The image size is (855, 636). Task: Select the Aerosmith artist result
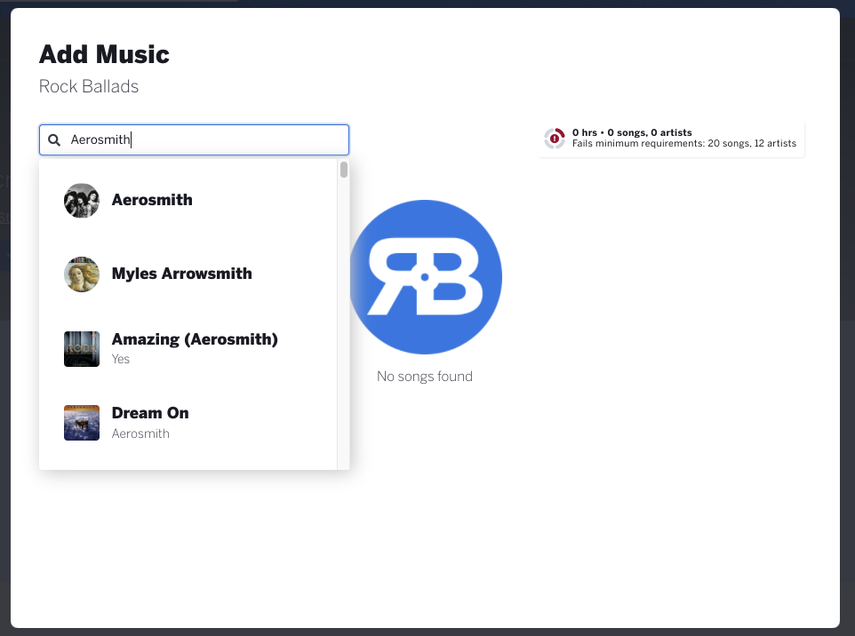[x=188, y=200]
